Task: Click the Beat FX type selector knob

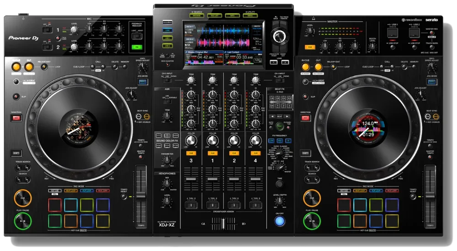Action: [x=279, y=152]
